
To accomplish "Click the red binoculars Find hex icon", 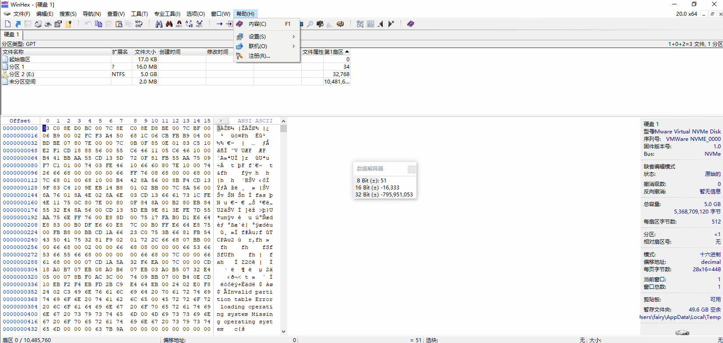I will pyautogui.click(x=169, y=24).
